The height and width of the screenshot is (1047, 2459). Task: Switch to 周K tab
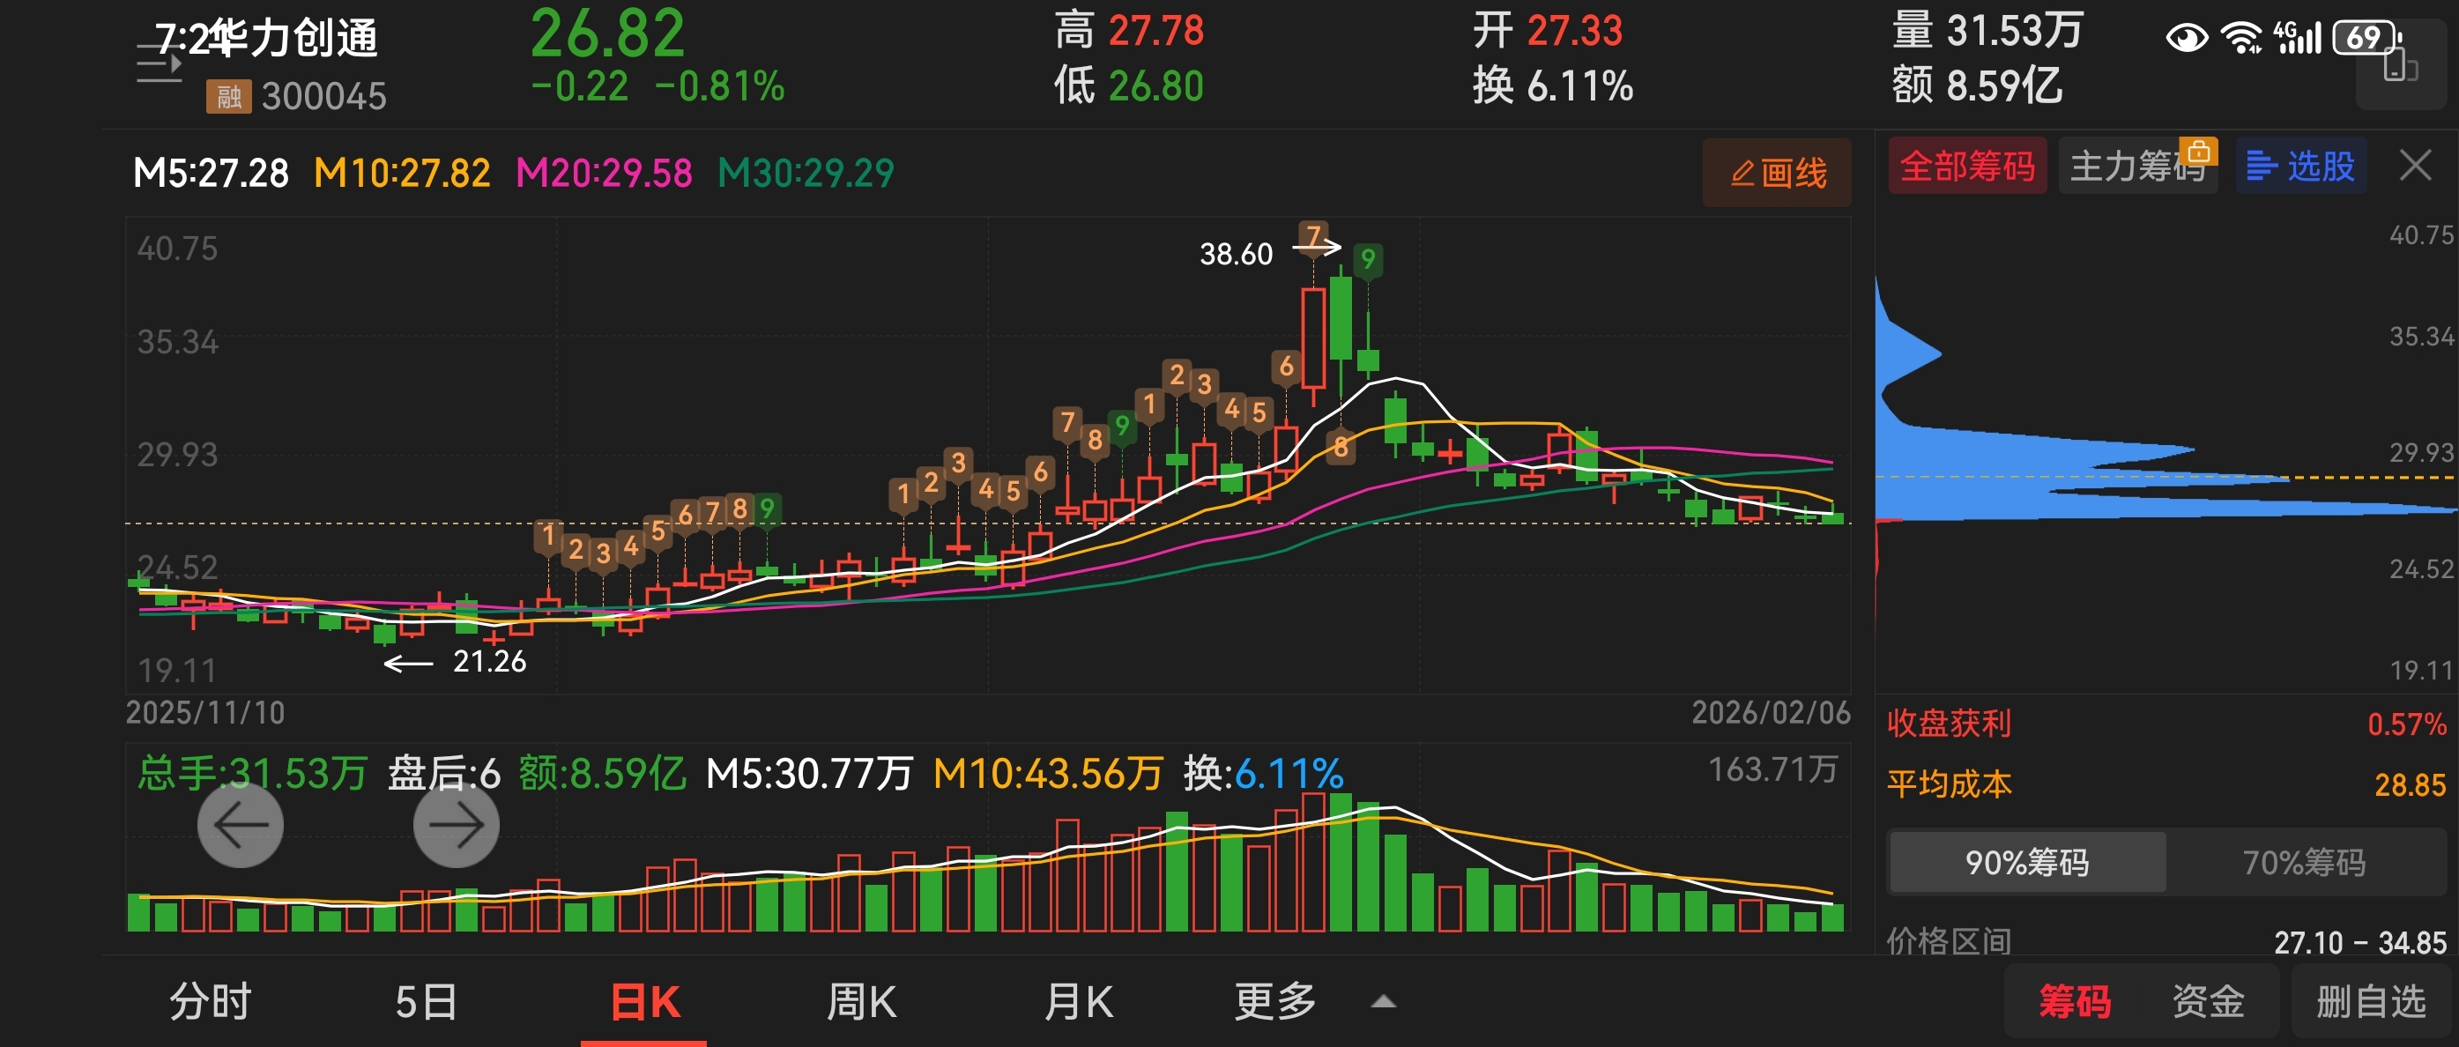(860, 1002)
